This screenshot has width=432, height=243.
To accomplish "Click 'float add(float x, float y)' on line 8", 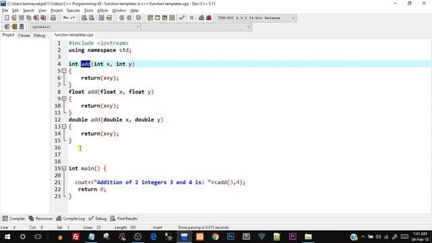I will point(111,92).
